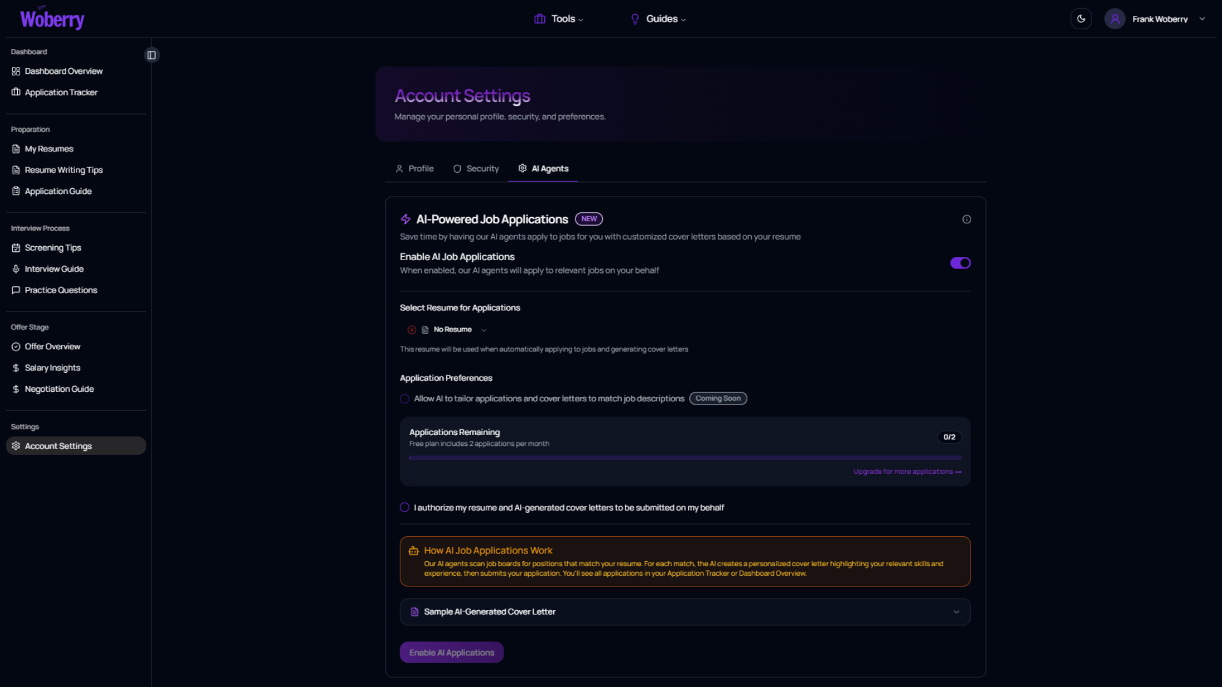Click the lightning bolt AI-Powered icon

[x=405, y=219]
